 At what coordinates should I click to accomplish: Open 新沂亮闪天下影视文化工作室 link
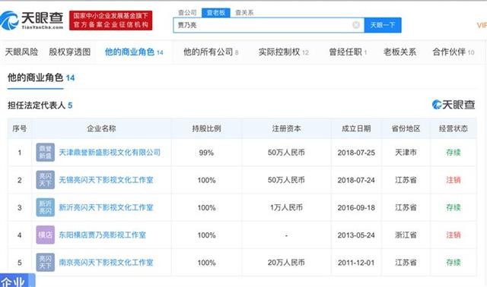pyautogui.click(x=106, y=207)
